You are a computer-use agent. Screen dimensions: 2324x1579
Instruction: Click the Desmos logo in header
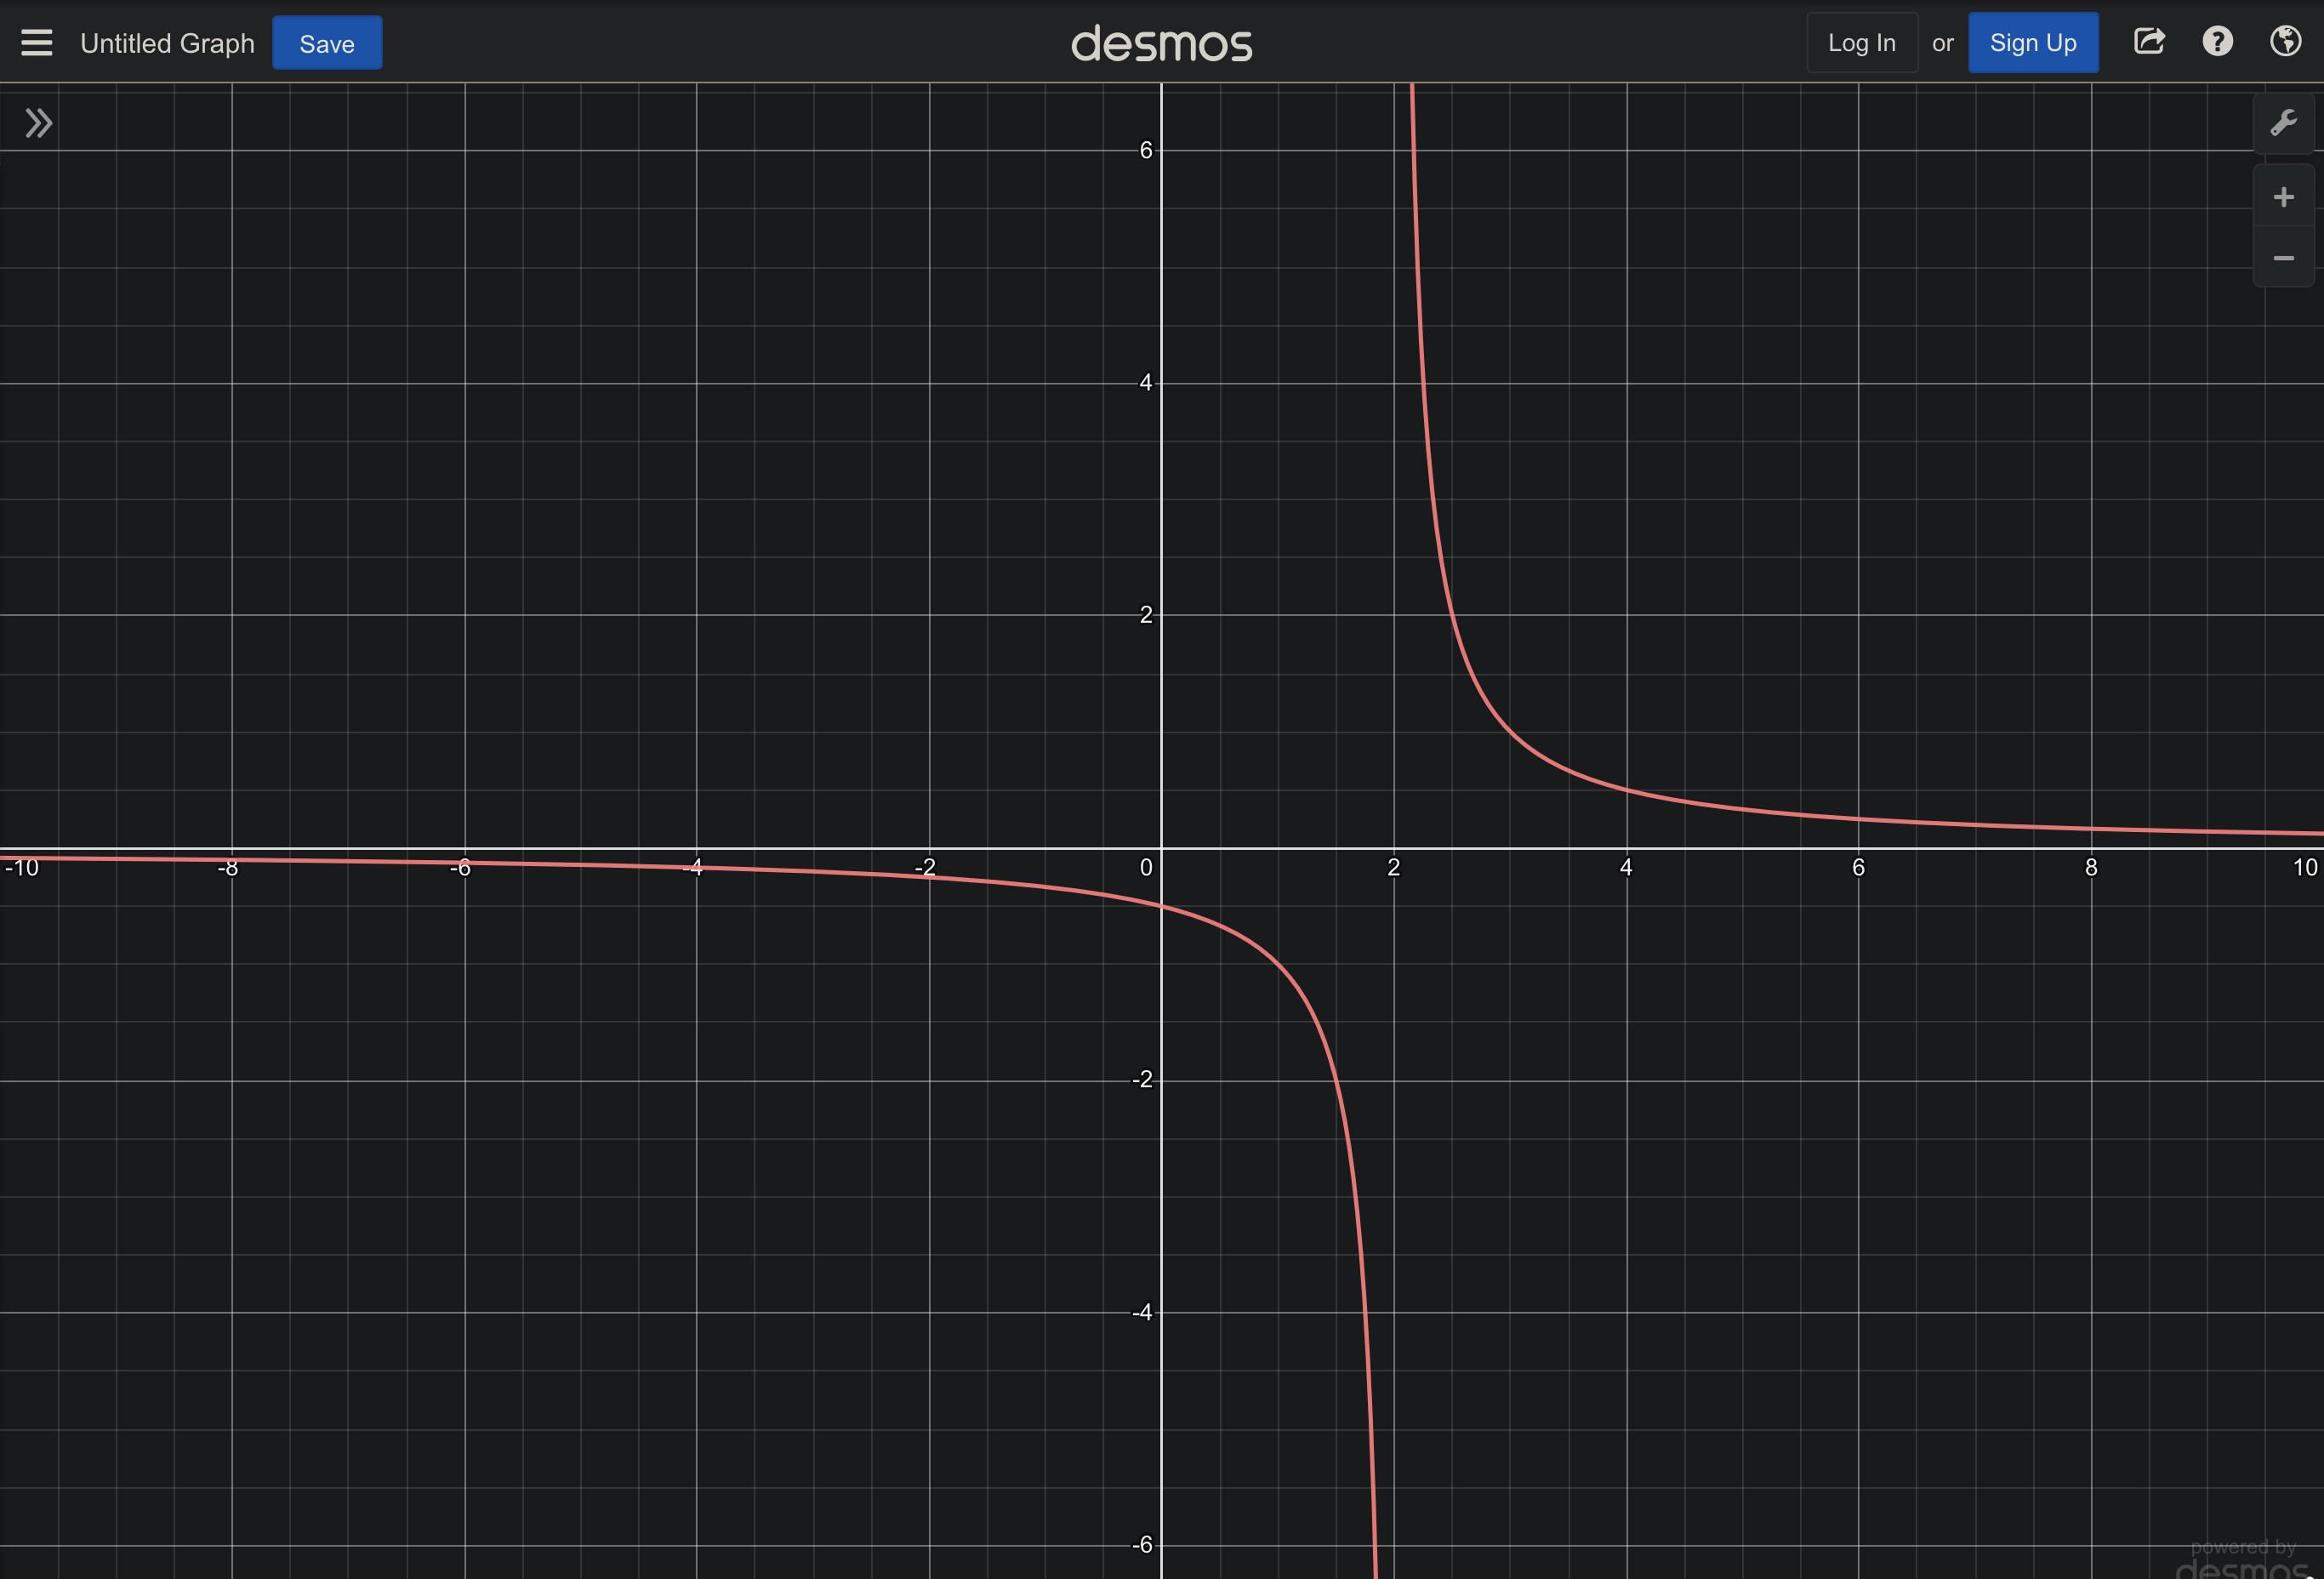coord(1161,44)
